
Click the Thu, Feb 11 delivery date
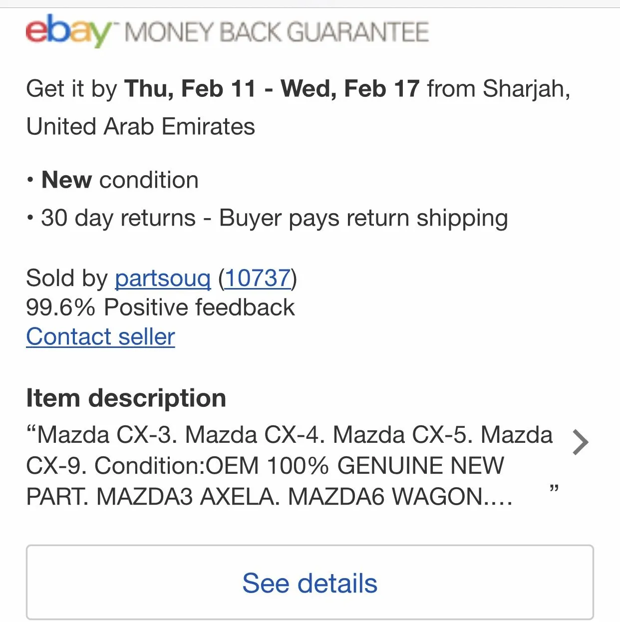point(190,89)
